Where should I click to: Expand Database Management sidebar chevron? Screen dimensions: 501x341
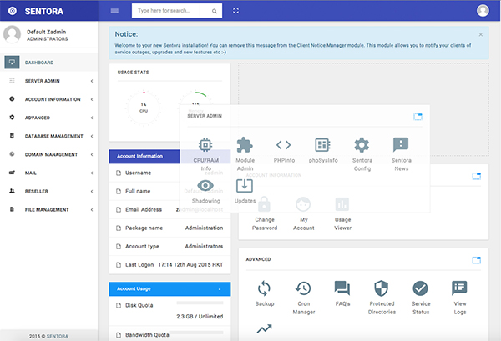coord(92,136)
